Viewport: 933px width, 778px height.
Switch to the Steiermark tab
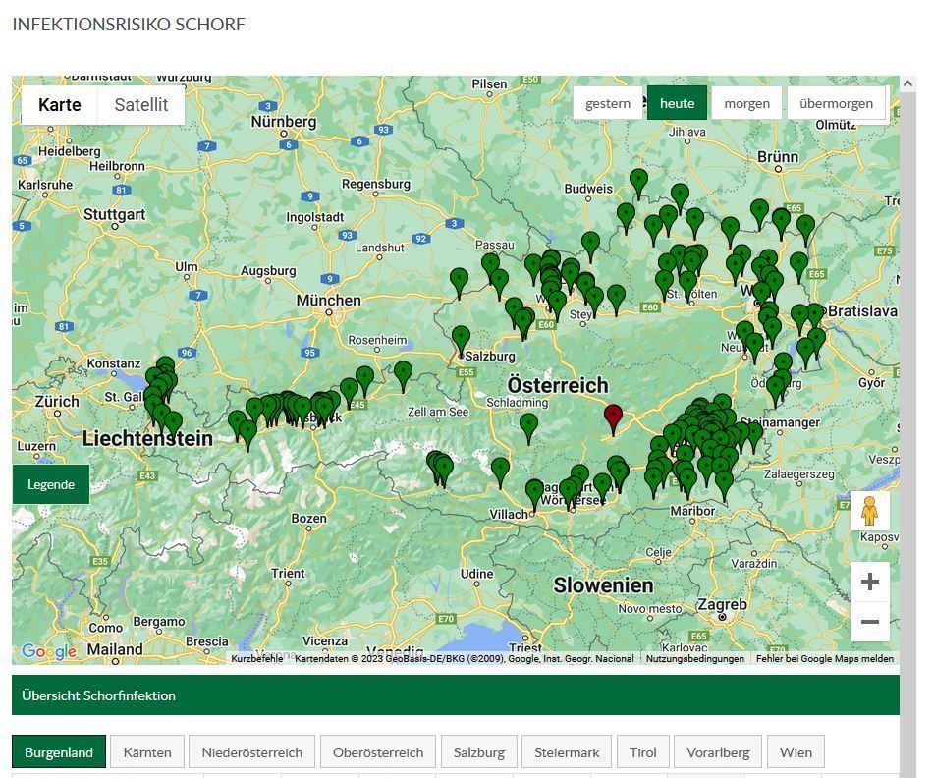click(x=567, y=752)
